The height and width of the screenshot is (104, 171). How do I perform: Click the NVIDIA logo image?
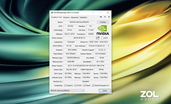click(x=103, y=30)
